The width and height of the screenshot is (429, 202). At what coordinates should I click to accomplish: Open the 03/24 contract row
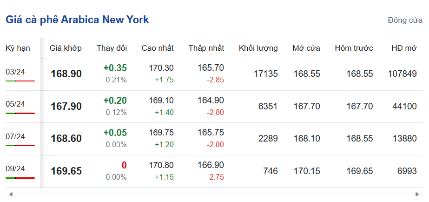coord(15,72)
